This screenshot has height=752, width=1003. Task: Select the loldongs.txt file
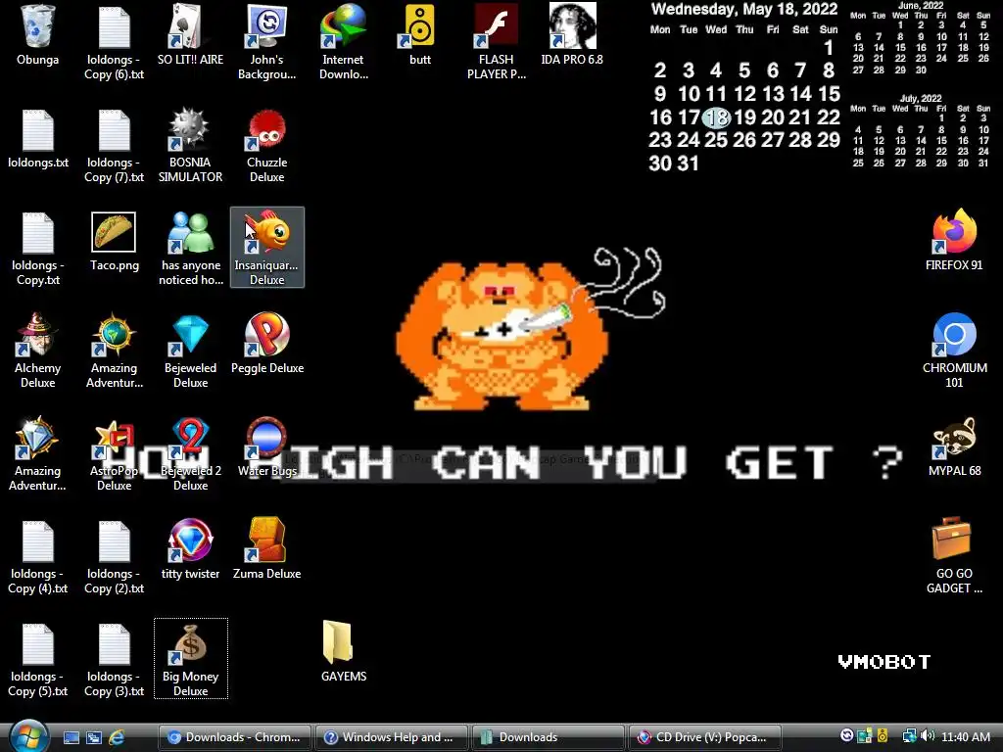click(38, 139)
